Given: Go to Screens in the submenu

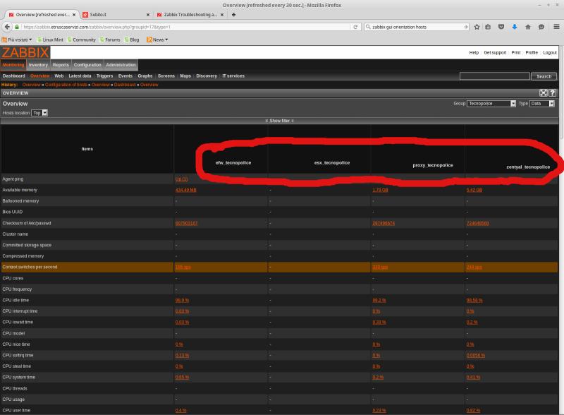Looking at the screenshot, I should tap(166, 76).
